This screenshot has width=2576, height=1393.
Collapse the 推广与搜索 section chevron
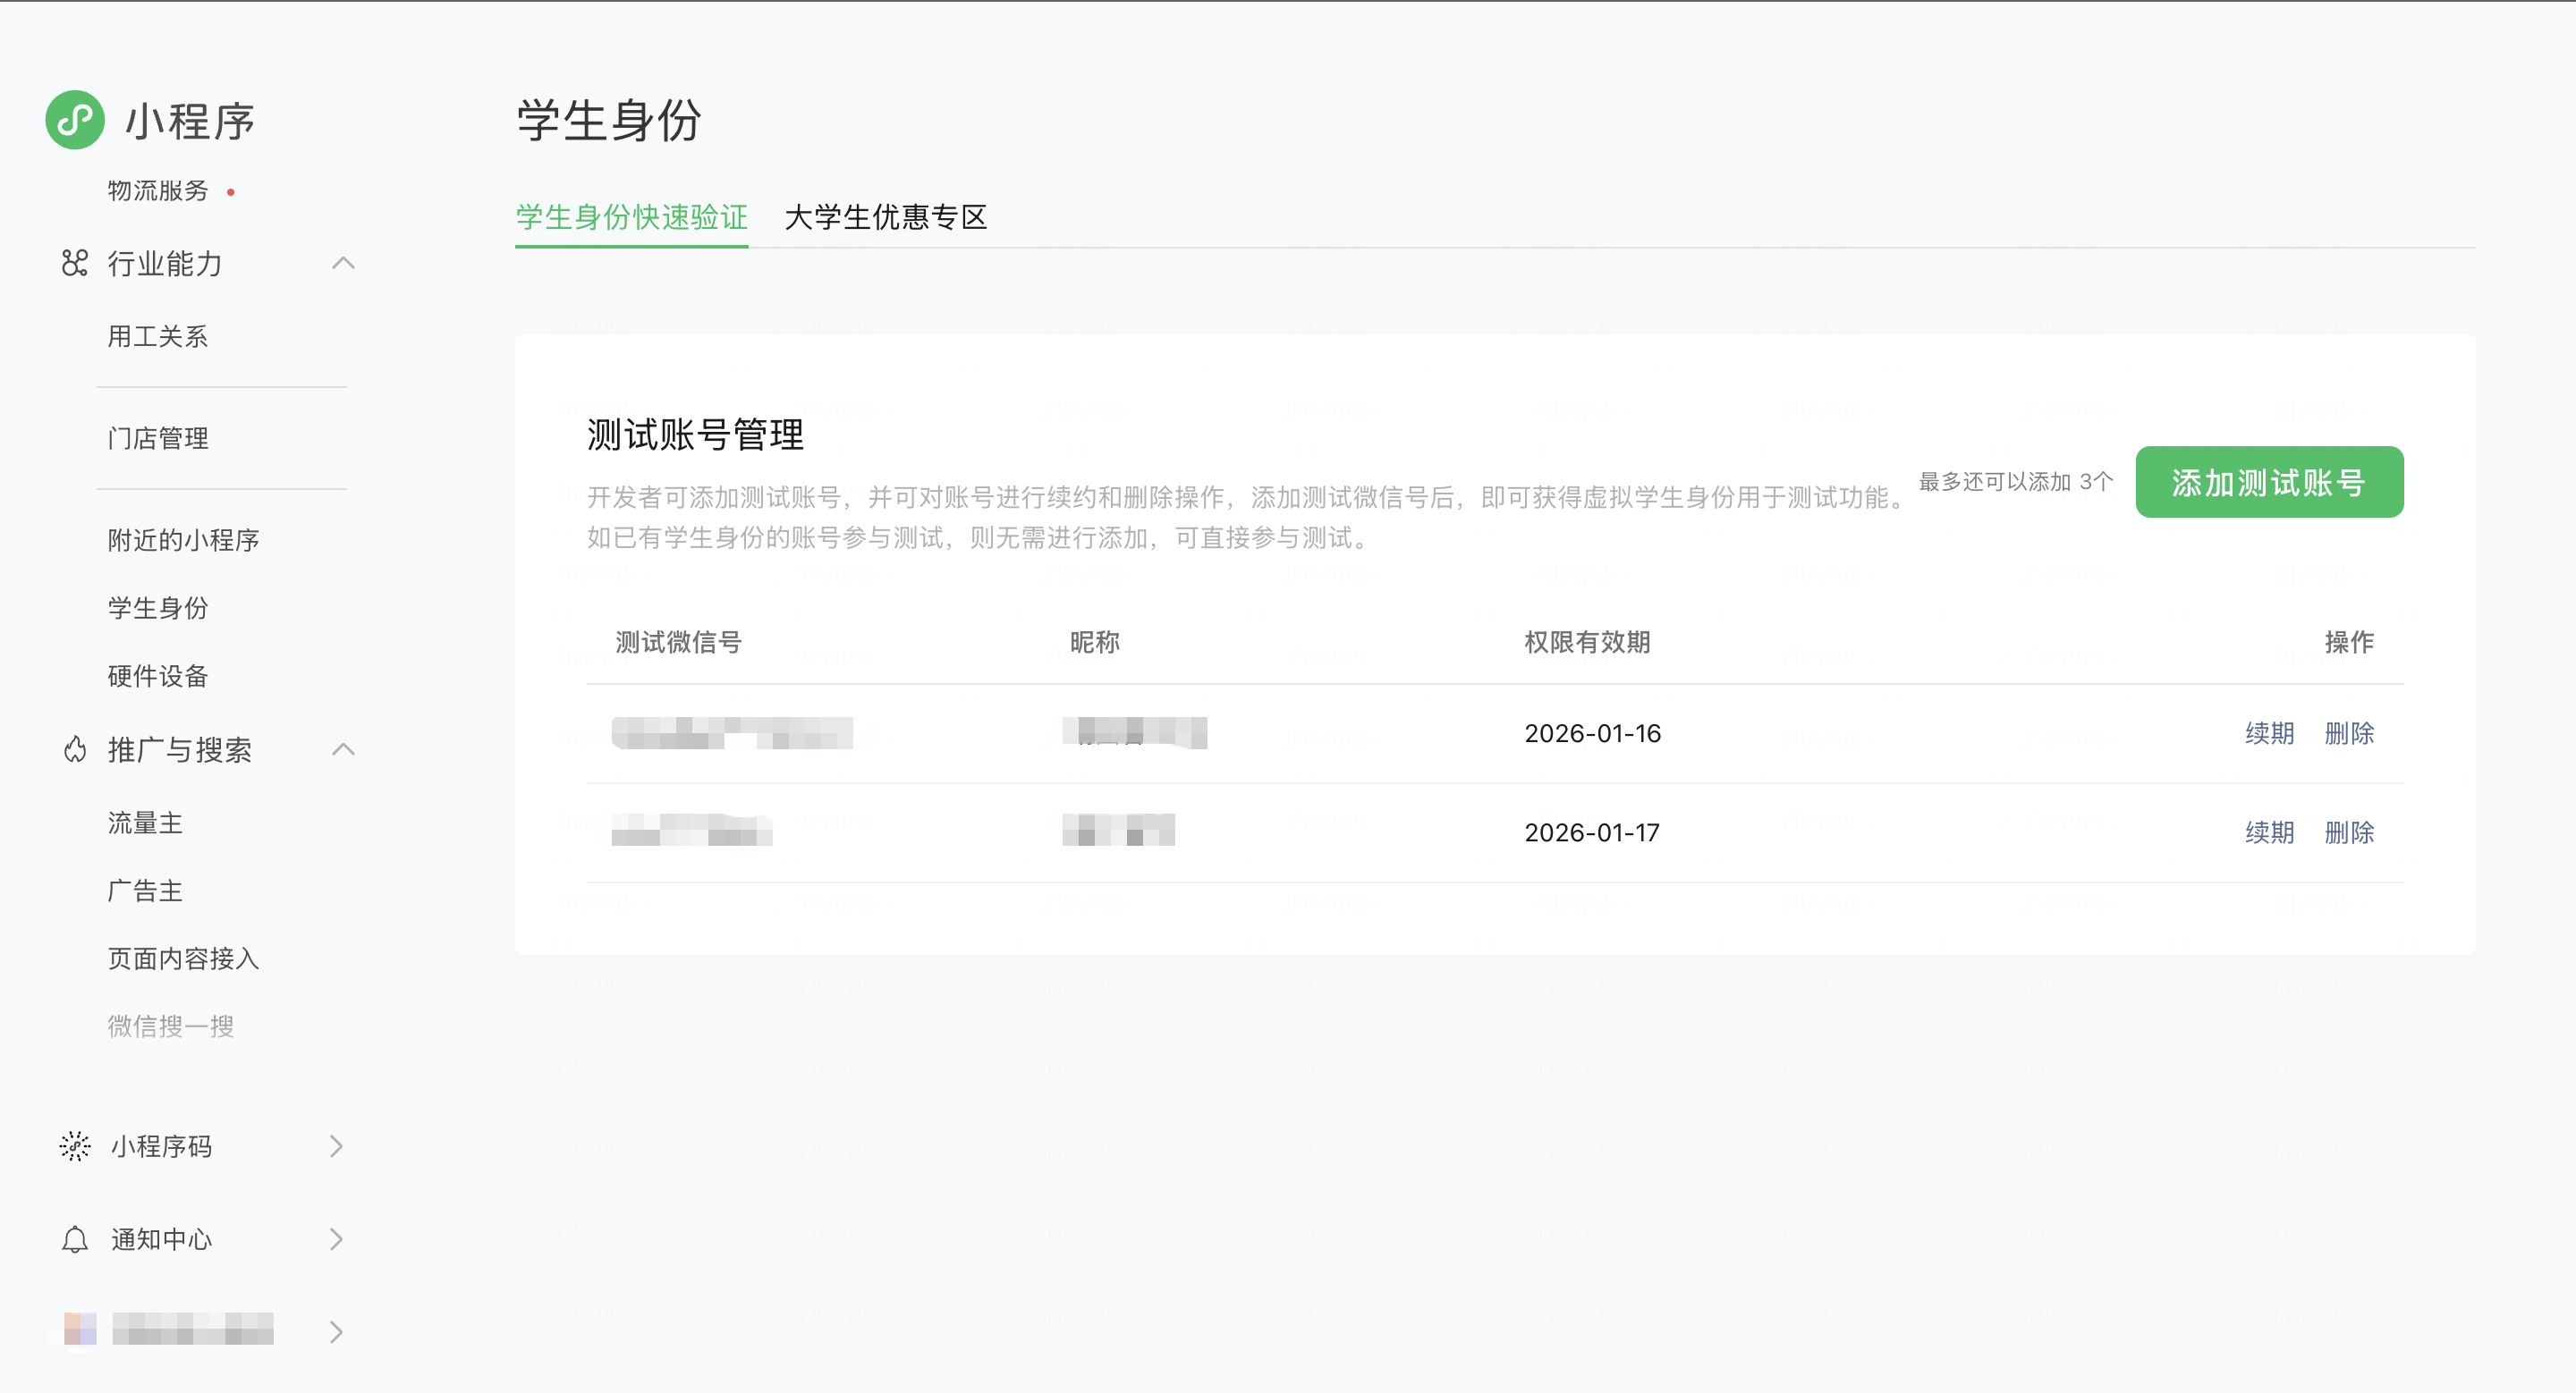pos(343,749)
